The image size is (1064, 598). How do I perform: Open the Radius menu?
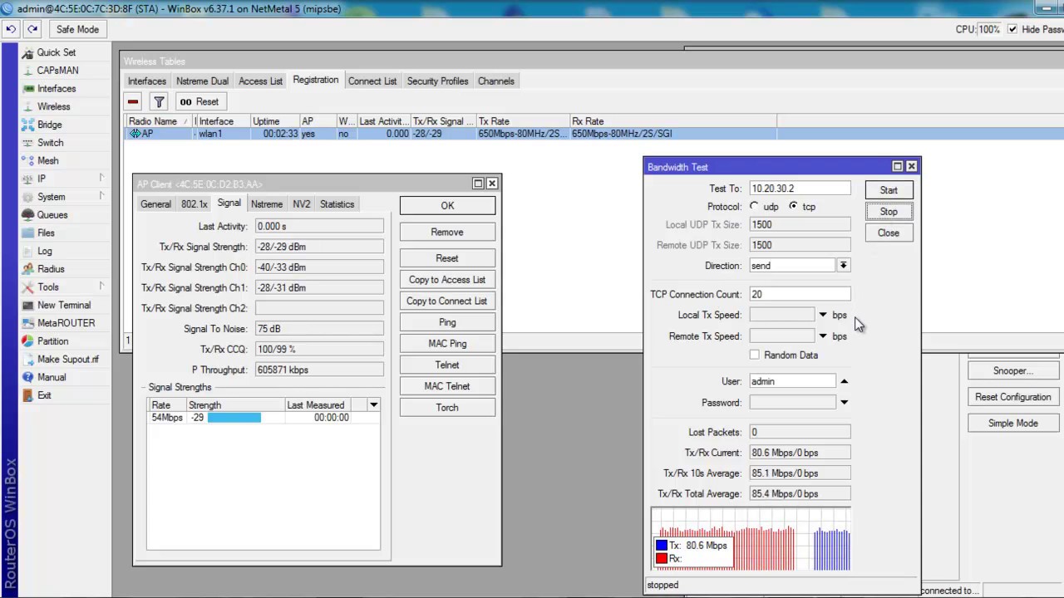51,269
